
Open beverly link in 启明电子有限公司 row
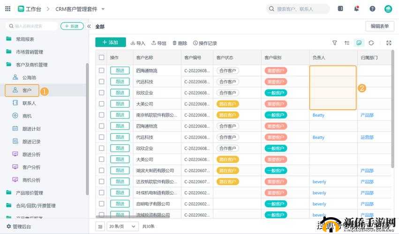(x=319, y=204)
